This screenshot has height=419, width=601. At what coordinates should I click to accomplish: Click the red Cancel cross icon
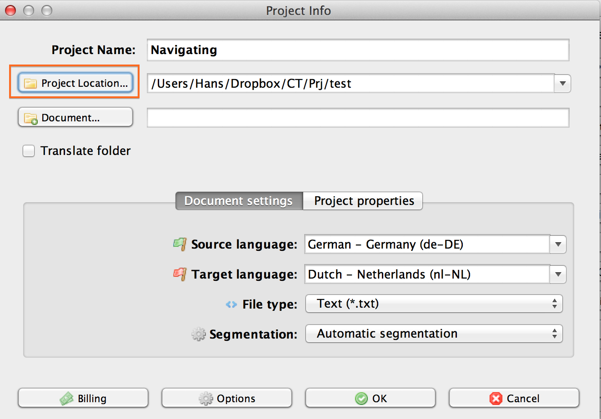[x=496, y=399]
